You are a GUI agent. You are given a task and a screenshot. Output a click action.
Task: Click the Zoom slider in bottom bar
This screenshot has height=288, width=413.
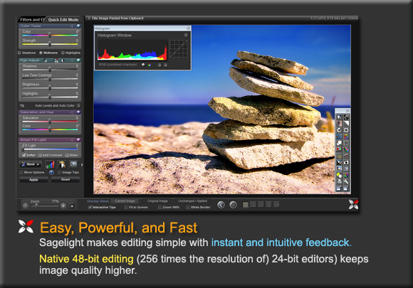point(44,206)
